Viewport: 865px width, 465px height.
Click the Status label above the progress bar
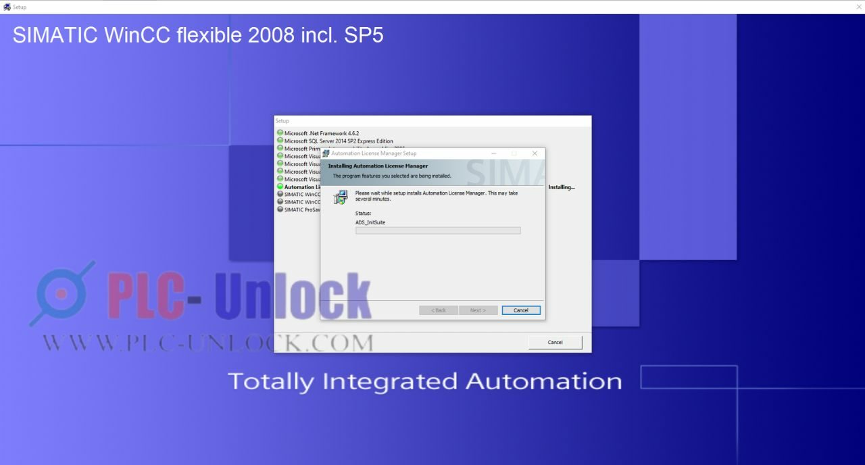pos(362,213)
